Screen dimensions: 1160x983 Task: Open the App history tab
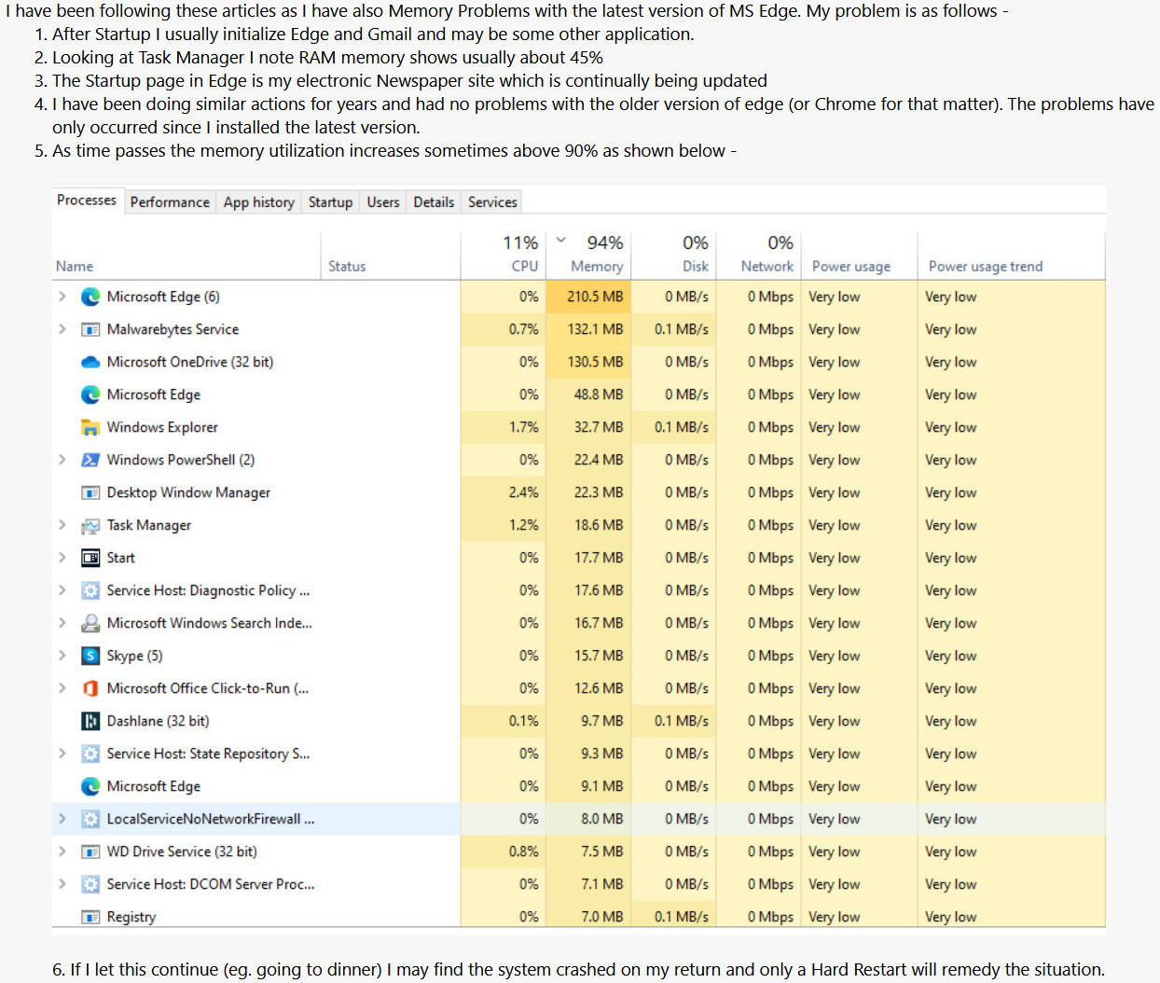coord(259,202)
